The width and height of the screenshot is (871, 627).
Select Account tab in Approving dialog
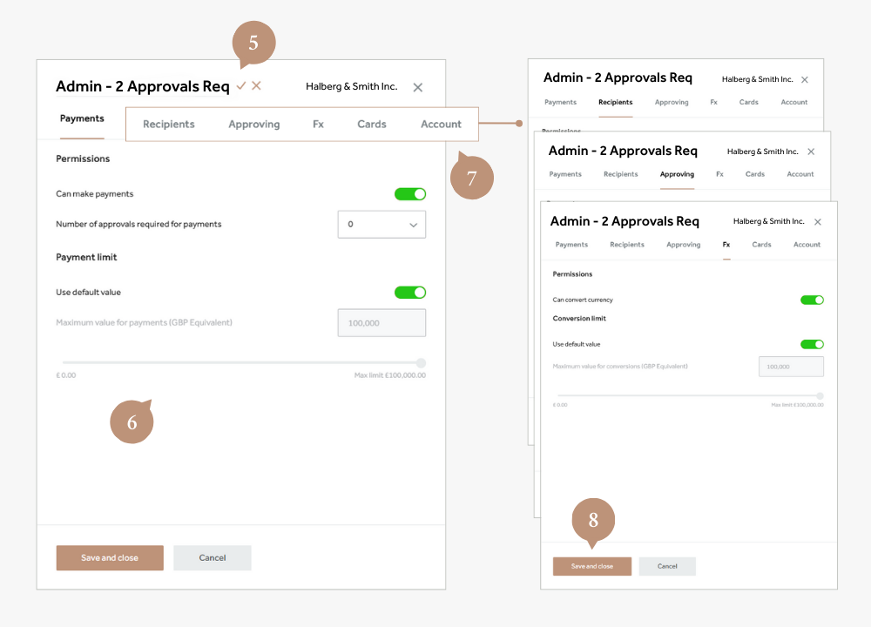click(x=800, y=174)
